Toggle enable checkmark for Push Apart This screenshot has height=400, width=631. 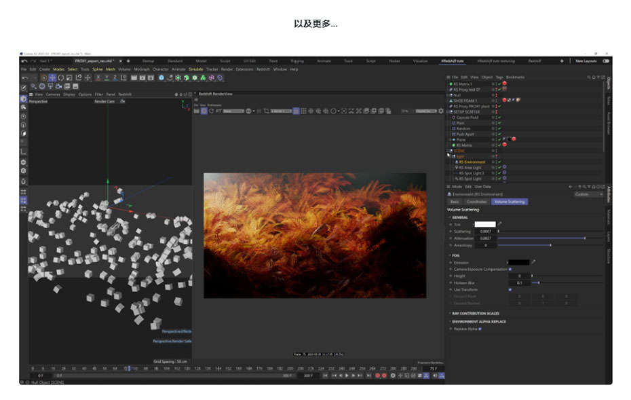coord(499,134)
